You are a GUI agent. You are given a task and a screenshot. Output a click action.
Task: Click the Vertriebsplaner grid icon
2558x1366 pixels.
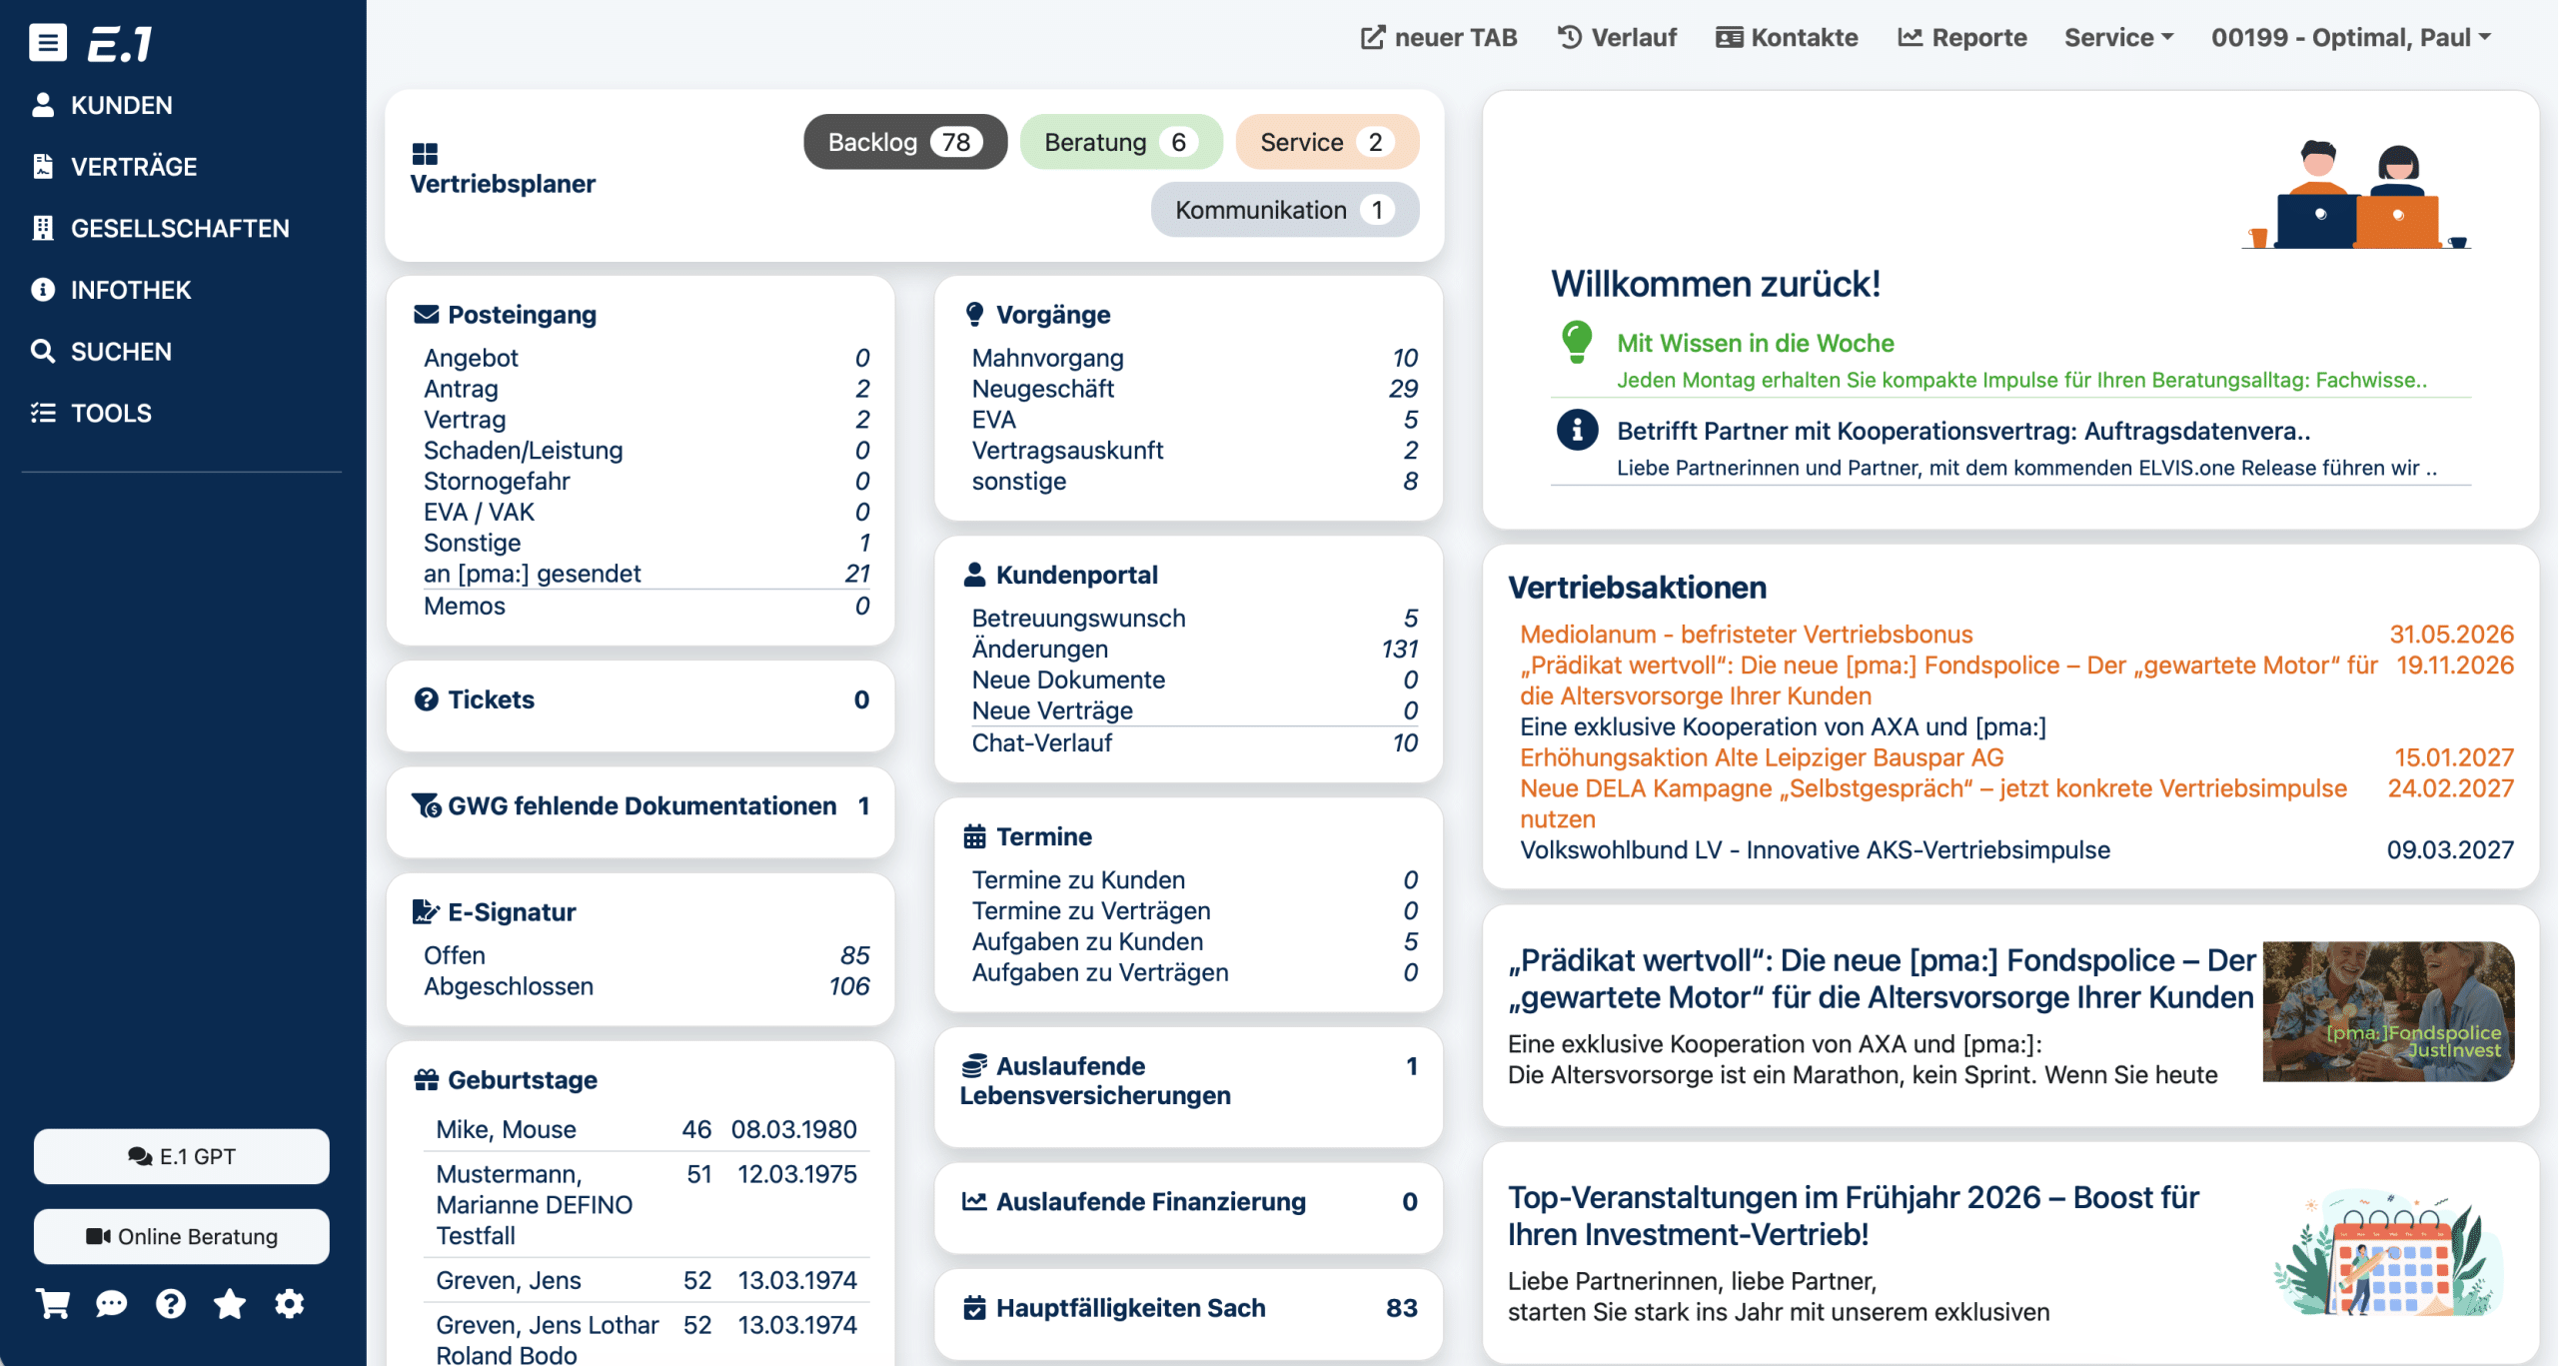(x=425, y=154)
